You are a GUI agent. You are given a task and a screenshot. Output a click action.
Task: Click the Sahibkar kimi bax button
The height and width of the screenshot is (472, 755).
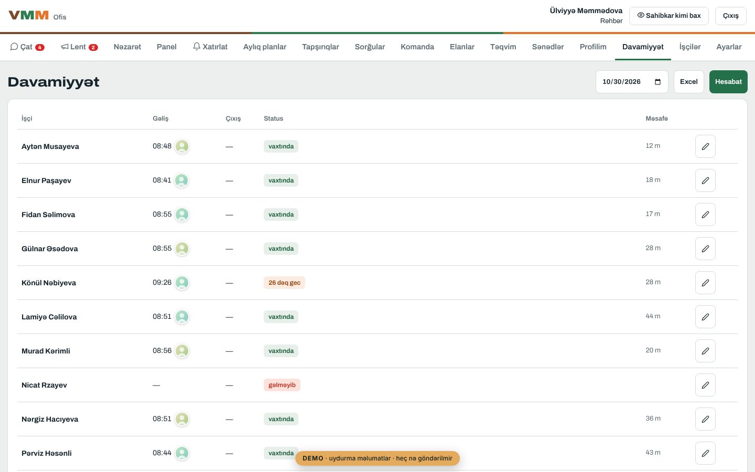tap(669, 16)
